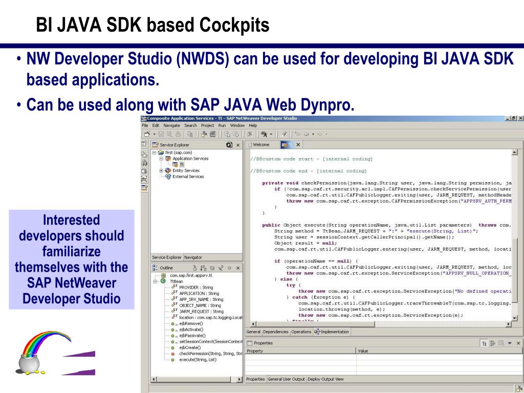Open the File menu
Image resolution: width=524 pixels, height=393 pixels.
pyautogui.click(x=145, y=126)
